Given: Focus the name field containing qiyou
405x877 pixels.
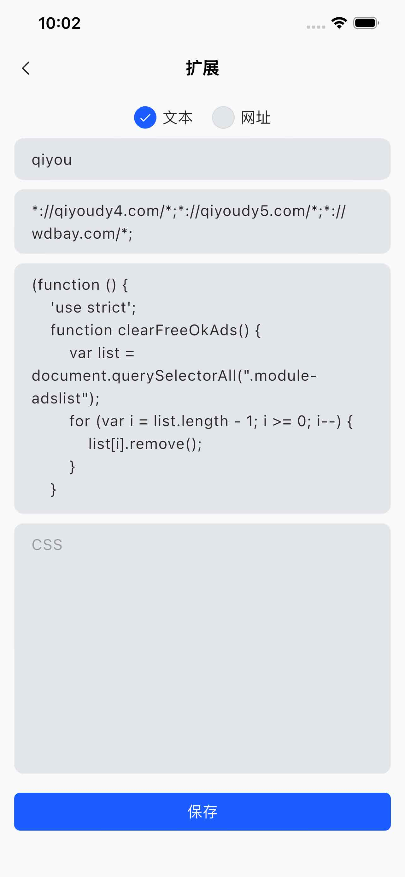Looking at the screenshot, I should (202, 159).
